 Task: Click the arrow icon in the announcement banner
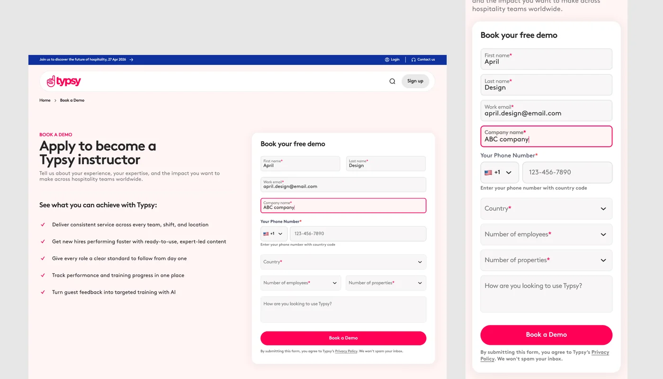point(131,60)
